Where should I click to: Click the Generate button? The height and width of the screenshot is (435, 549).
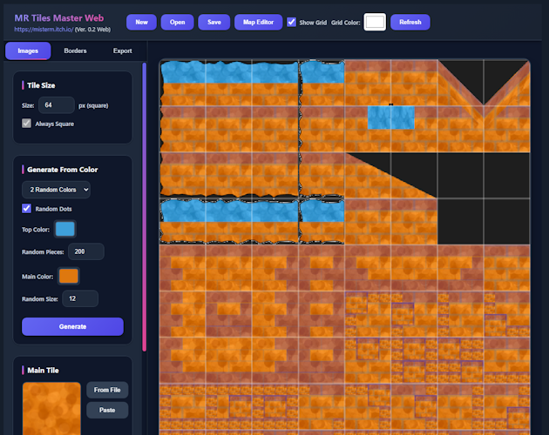[72, 326]
